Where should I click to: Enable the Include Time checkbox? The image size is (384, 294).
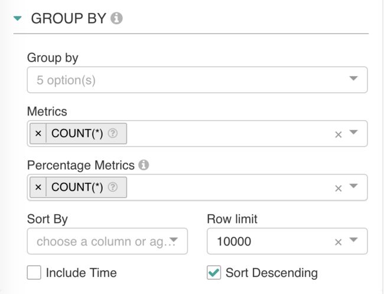(34, 273)
